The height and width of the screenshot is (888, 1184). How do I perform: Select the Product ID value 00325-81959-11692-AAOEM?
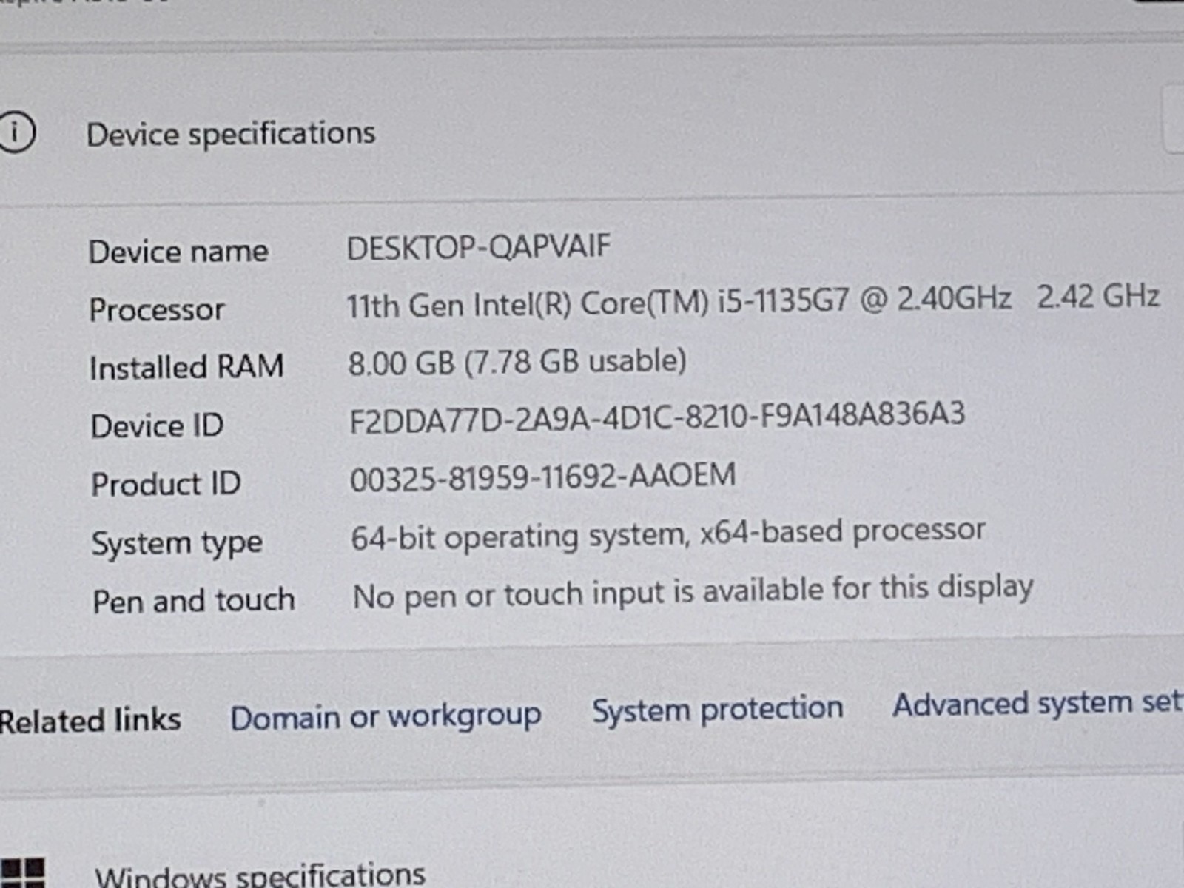point(542,477)
